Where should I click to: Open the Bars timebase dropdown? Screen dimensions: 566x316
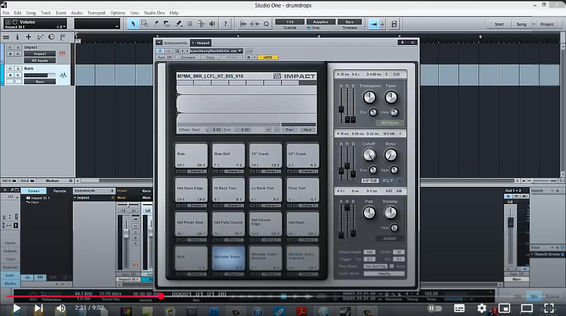350,22
